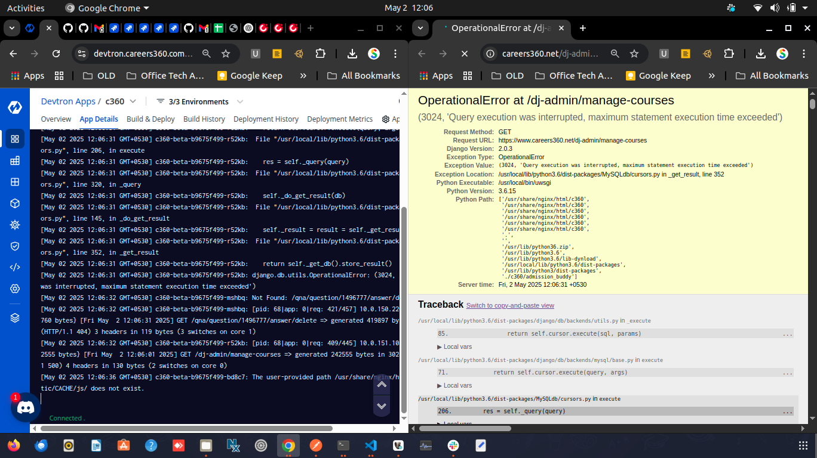The width and height of the screenshot is (817, 458).
Task: Open the Applications grid icon in the Devtron sidebar
Action: pyautogui.click(x=15, y=139)
